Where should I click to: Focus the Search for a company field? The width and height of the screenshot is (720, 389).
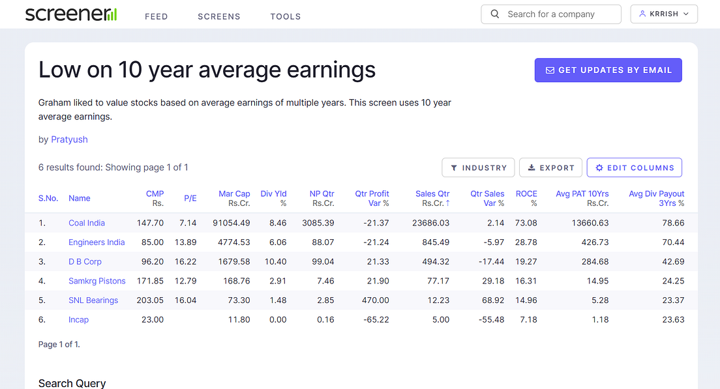click(551, 14)
